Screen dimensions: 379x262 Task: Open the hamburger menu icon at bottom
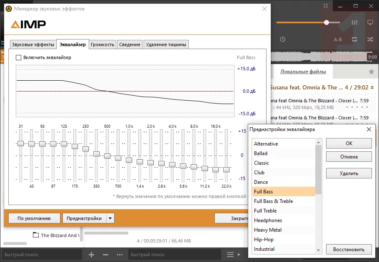[230, 255]
